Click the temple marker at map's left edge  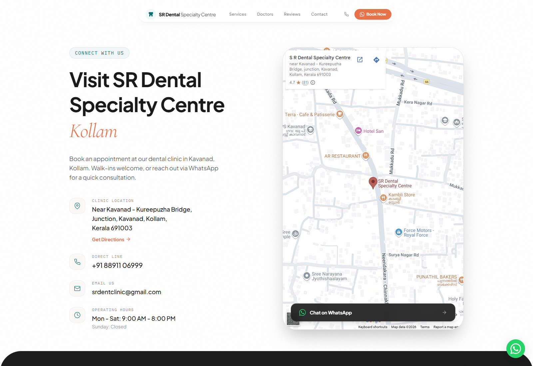tap(295, 234)
